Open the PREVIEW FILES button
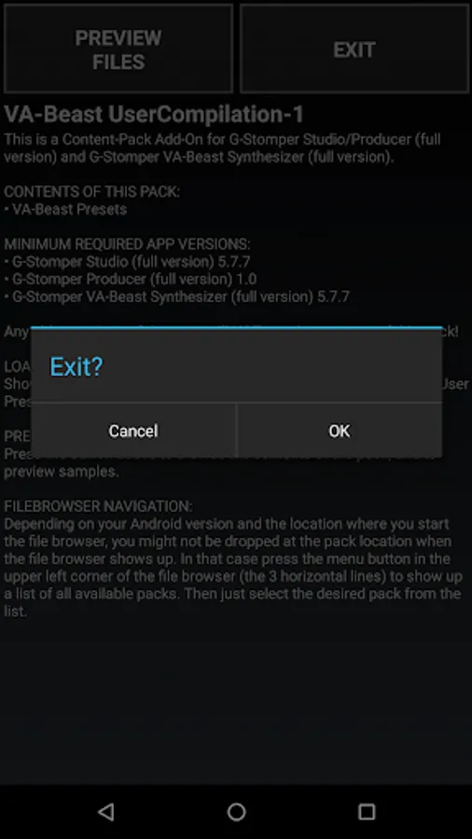The height and width of the screenshot is (839, 472). click(118, 49)
